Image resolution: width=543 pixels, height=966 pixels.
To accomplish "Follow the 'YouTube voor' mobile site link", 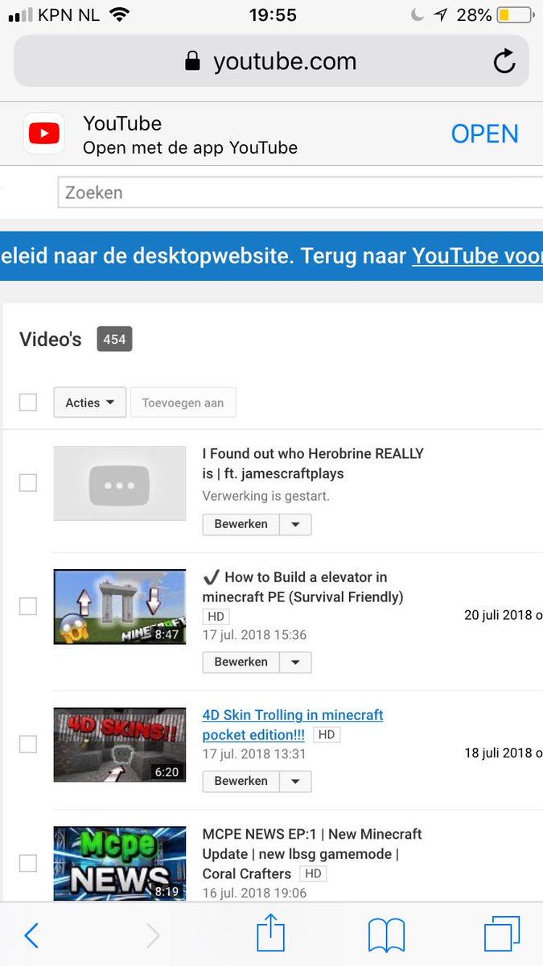I will [478, 256].
